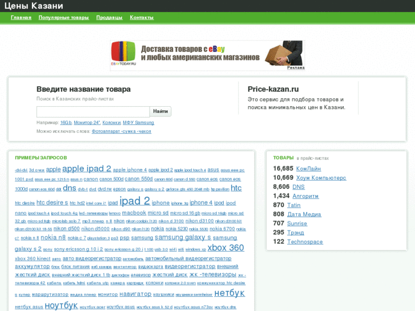Viewport: 415px width, 311px height.
Task: Click the автомобильный видеорегистратор tag
Action: click(x=188, y=259)
